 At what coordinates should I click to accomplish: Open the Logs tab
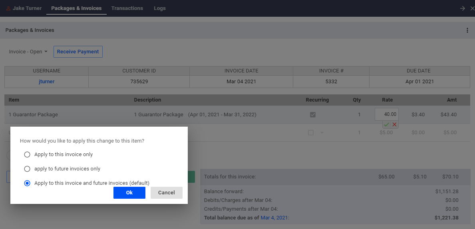pyautogui.click(x=160, y=8)
